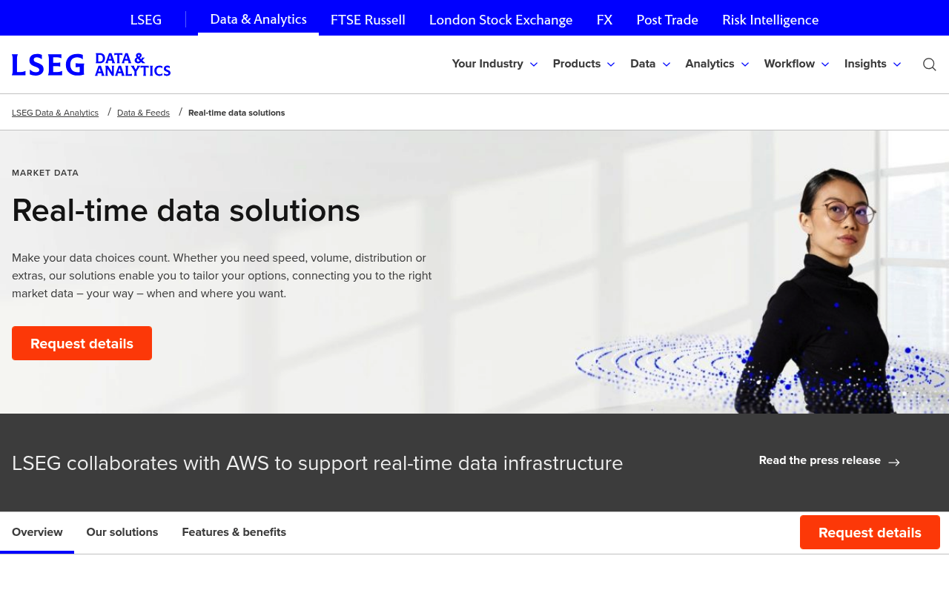Click the AWS collaboration banner headline
Screen dimensions: 949x593
[x=317, y=463]
